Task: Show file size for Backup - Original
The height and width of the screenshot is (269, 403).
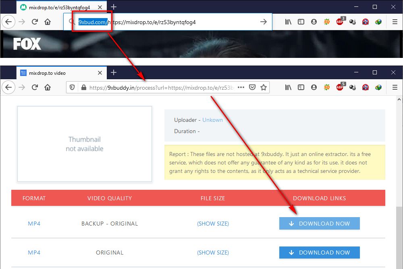Action: click(x=213, y=224)
